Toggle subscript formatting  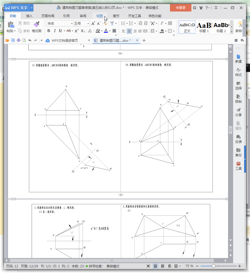pyautogui.click(x=83, y=31)
